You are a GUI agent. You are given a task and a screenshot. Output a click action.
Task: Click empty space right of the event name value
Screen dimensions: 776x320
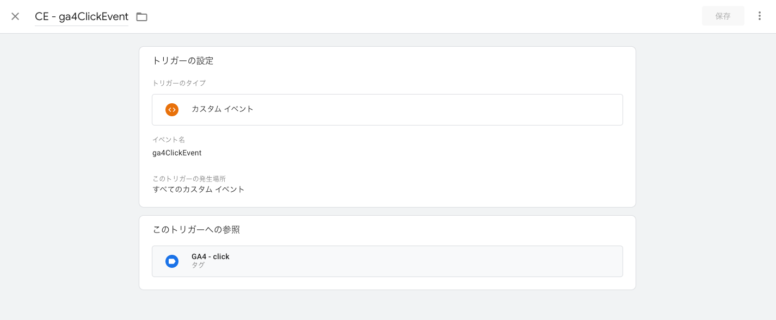(381, 153)
